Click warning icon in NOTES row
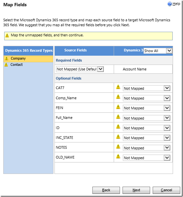This screenshot has height=197, width=183. (x=118, y=146)
